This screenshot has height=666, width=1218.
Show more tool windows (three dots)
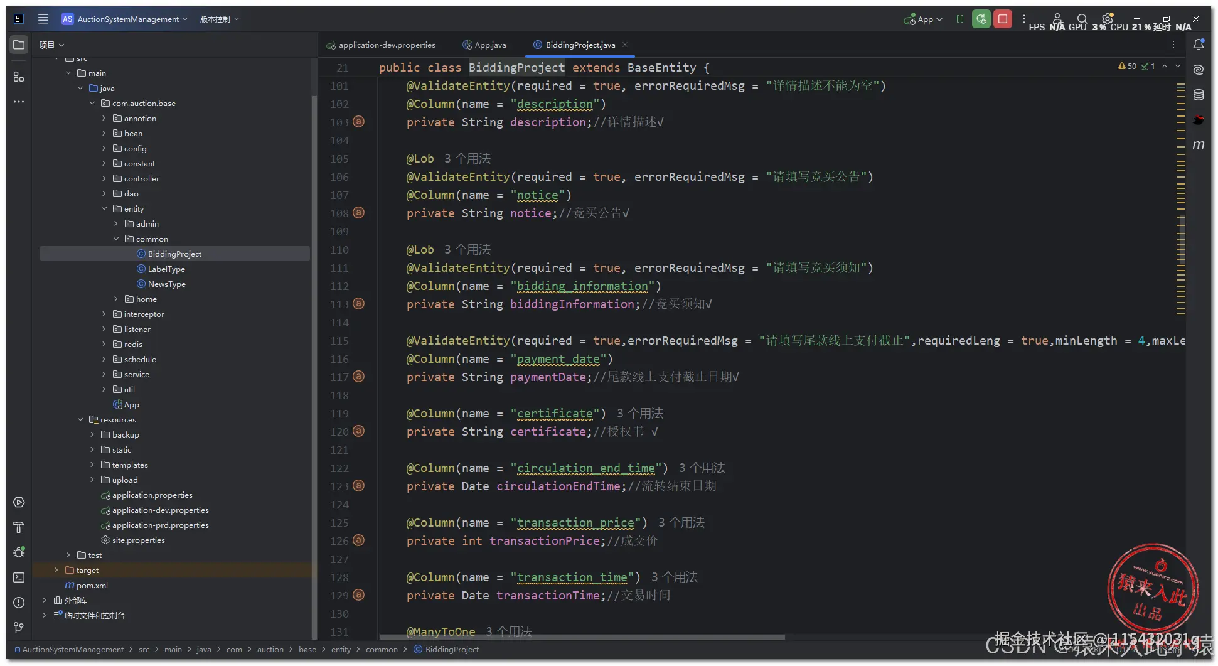[19, 102]
